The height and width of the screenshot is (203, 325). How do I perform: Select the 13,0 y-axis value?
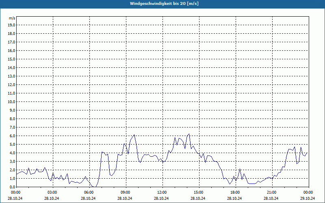(11, 76)
